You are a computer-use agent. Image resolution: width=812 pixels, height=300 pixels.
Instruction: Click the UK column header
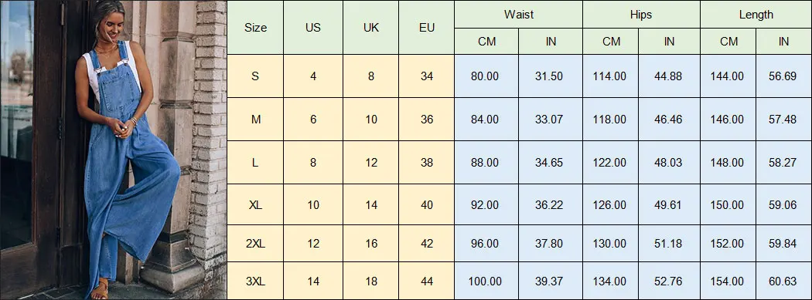(x=370, y=27)
